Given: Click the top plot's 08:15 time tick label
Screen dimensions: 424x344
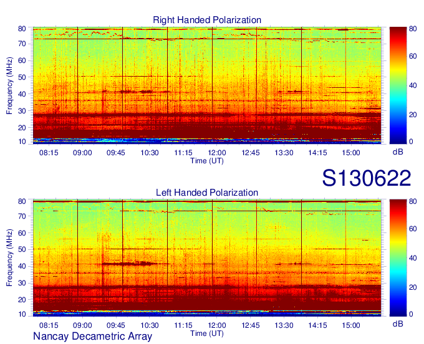Looking at the screenshot, I should pyautogui.click(x=49, y=153).
